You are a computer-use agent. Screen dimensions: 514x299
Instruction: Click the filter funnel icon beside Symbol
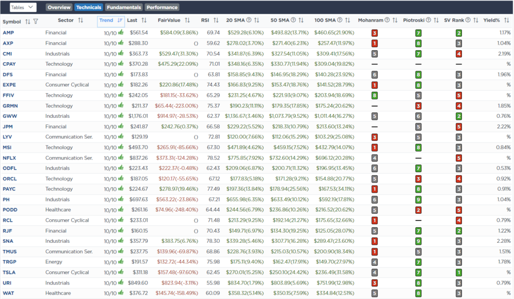coord(36,21)
